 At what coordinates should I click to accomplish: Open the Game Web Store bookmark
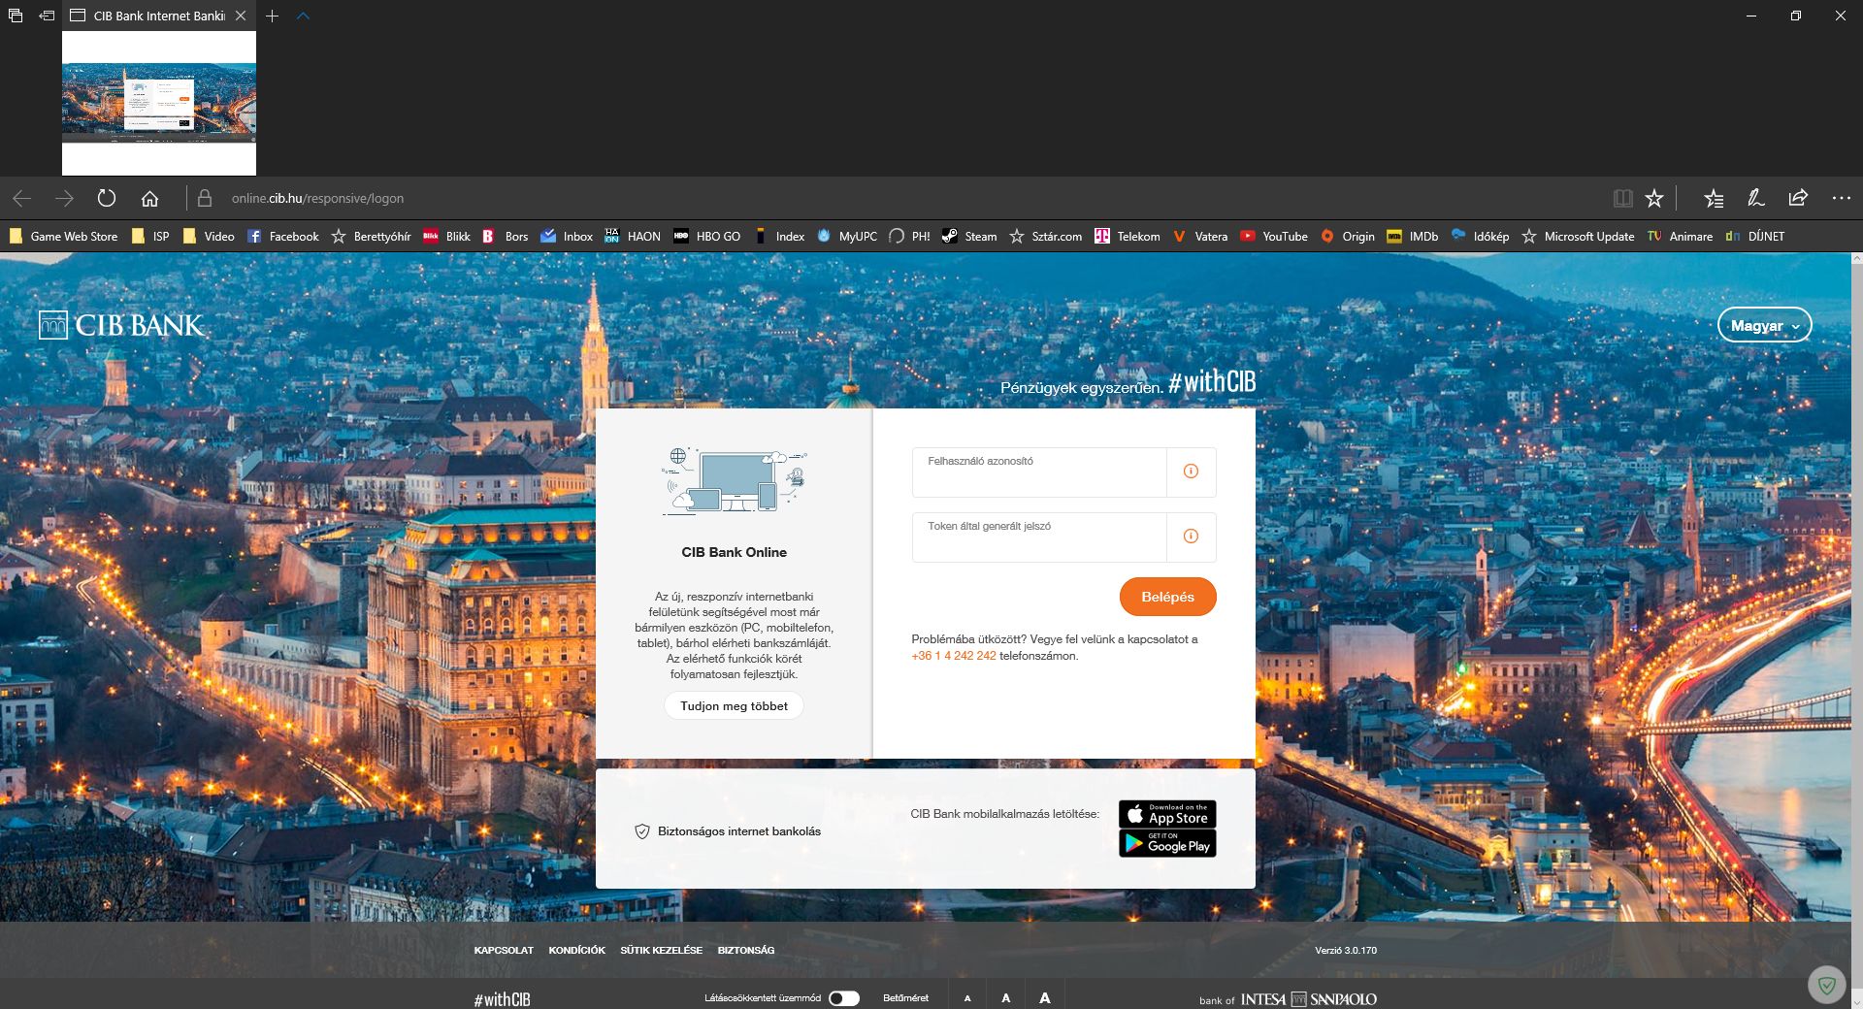(x=63, y=236)
